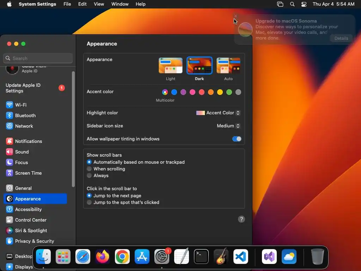
Task: Toggle wallpaper tinting in windows switch
Action: click(x=237, y=139)
